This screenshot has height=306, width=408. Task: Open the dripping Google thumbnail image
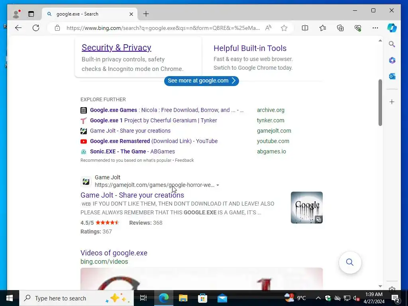(306, 207)
